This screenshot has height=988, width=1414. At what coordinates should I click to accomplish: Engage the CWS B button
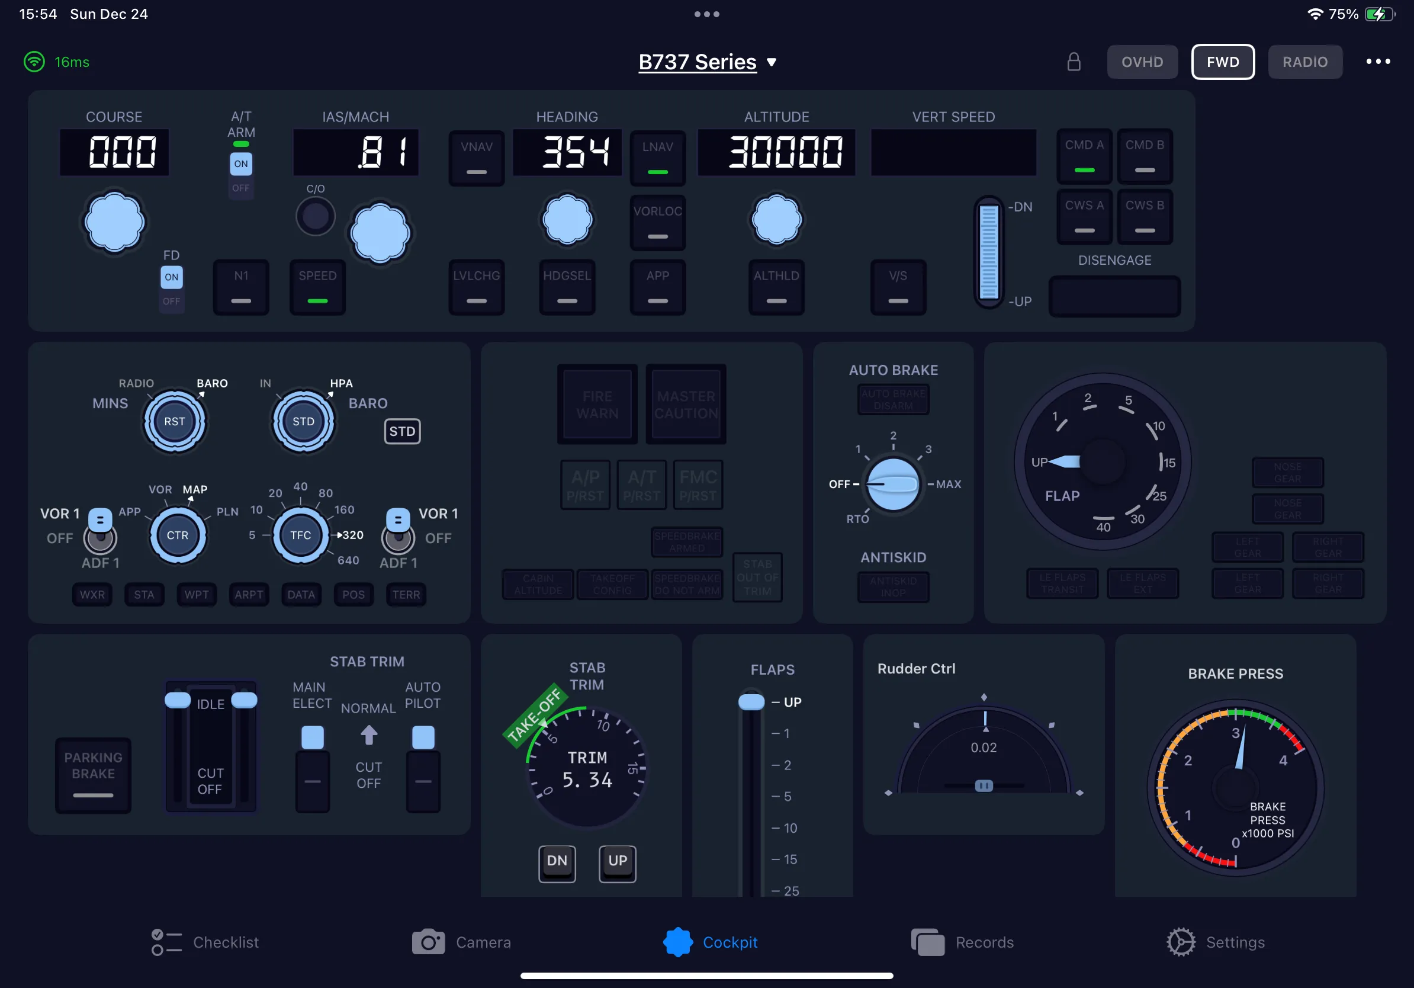[1144, 217]
